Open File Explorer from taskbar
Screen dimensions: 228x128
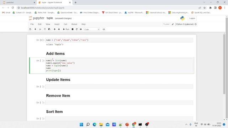[101, 124]
